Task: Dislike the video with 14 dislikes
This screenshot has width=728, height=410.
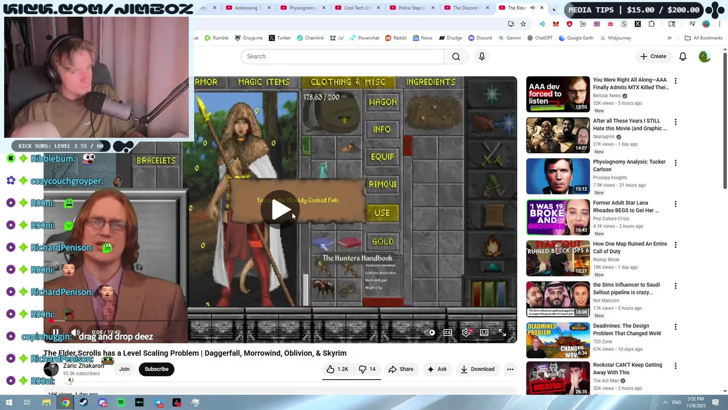Action: pyautogui.click(x=367, y=369)
